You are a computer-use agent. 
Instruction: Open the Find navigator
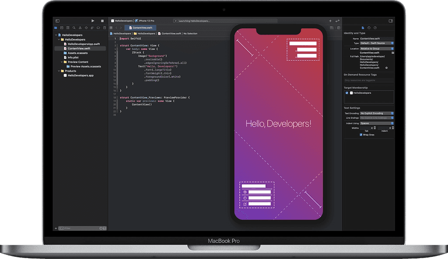point(74,27)
